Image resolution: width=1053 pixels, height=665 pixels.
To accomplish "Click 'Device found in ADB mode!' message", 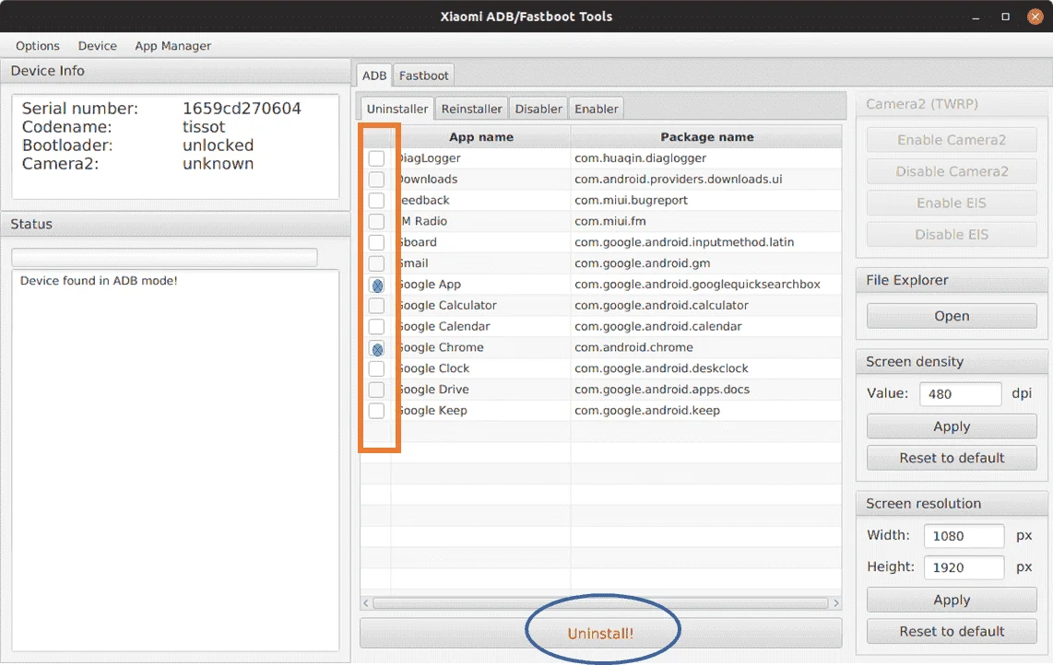I will (99, 281).
